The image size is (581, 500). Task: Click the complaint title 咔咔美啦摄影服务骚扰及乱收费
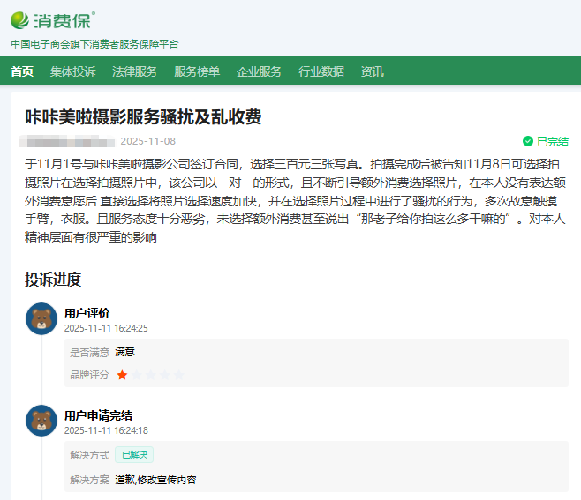click(143, 117)
